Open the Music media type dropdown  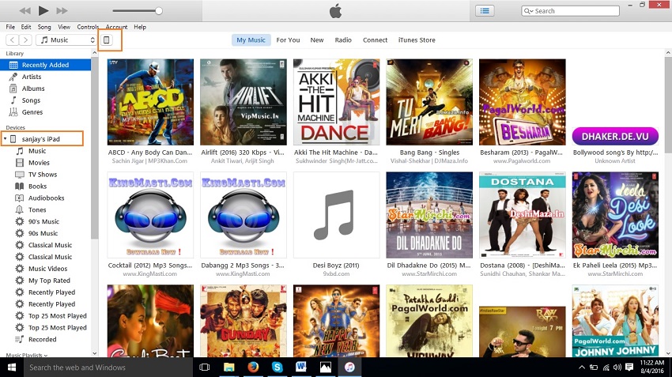(x=67, y=40)
